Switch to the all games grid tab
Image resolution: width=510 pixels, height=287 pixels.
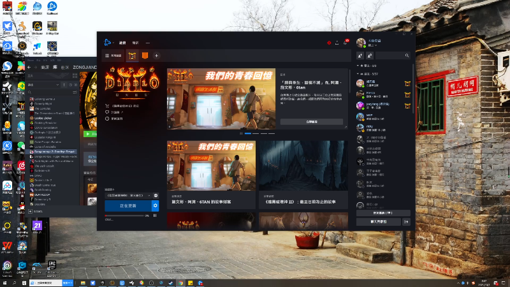113,55
